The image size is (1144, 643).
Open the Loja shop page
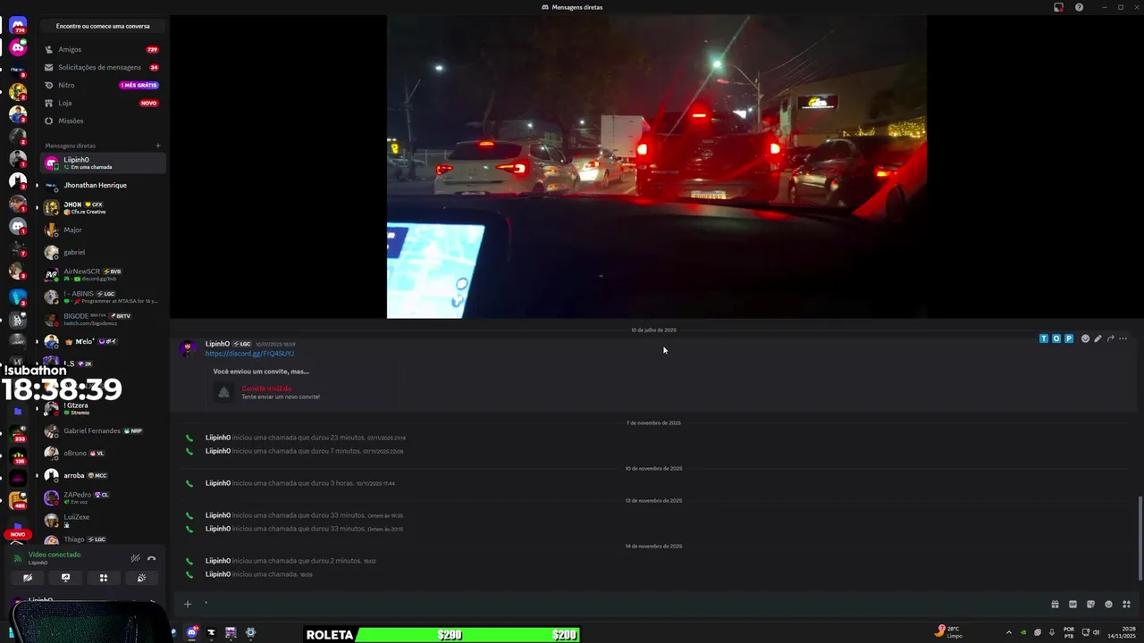(x=103, y=103)
